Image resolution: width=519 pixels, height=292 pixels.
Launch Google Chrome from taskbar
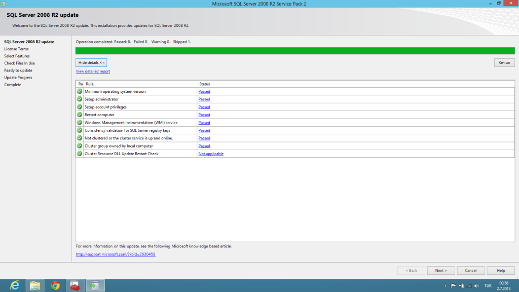[x=55, y=285]
